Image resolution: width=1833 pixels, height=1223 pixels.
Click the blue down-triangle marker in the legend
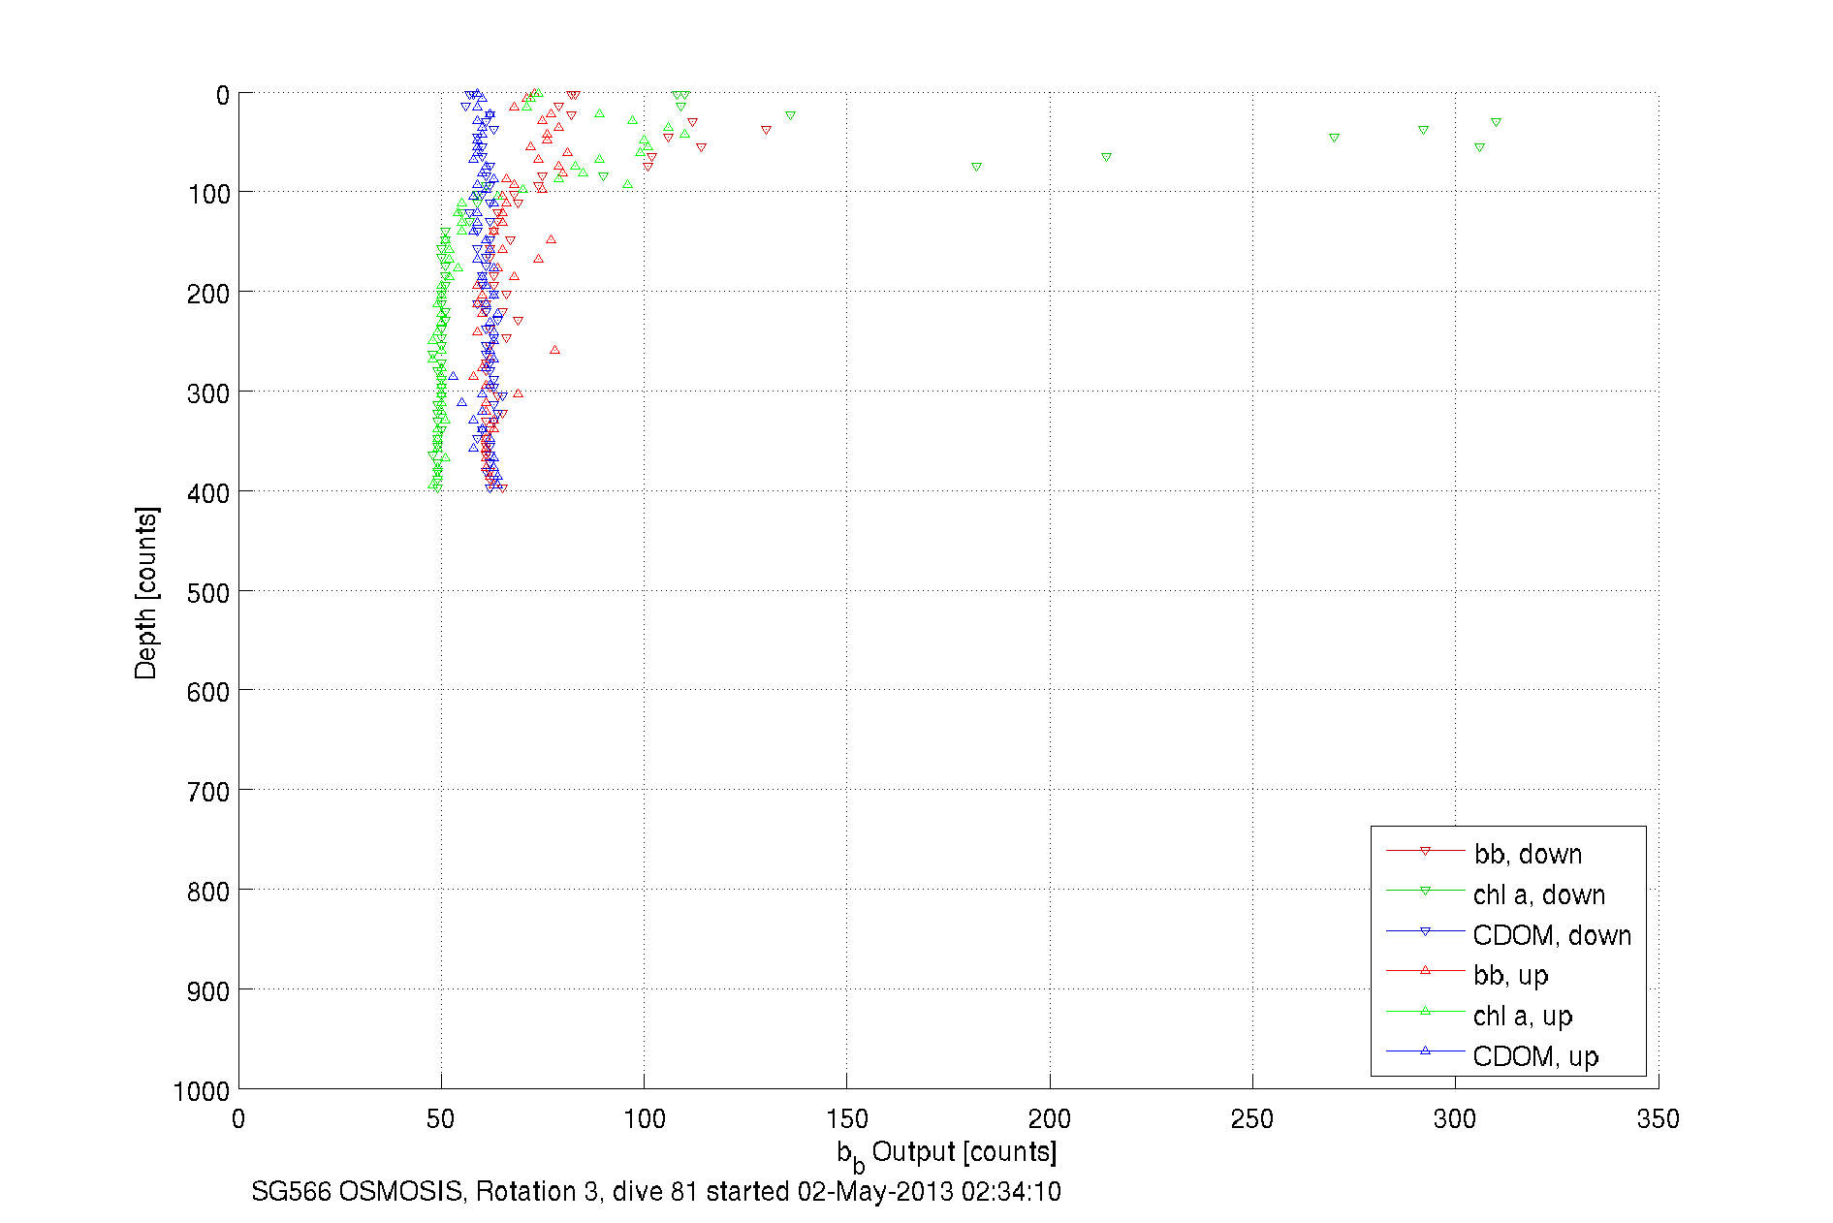1425,931
